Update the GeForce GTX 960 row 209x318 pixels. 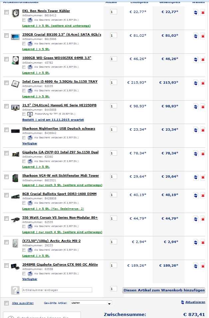click(x=196, y=266)
